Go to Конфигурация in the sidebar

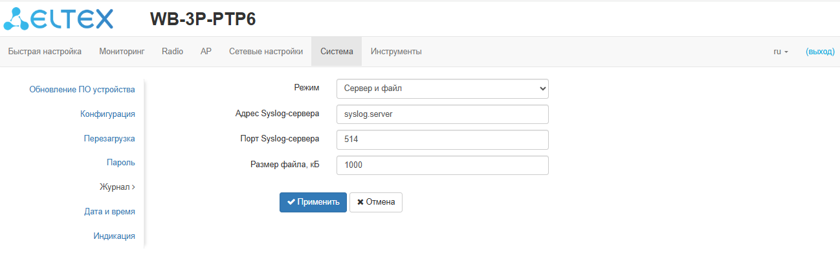(x=107, y=114)
